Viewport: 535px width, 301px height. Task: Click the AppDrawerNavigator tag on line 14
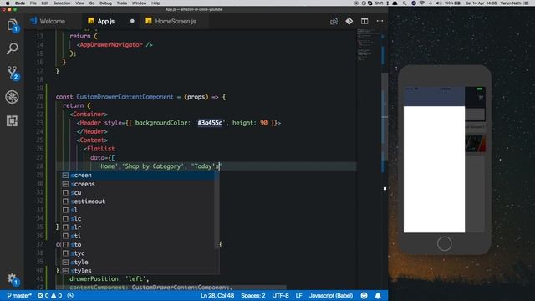point(111,44)
